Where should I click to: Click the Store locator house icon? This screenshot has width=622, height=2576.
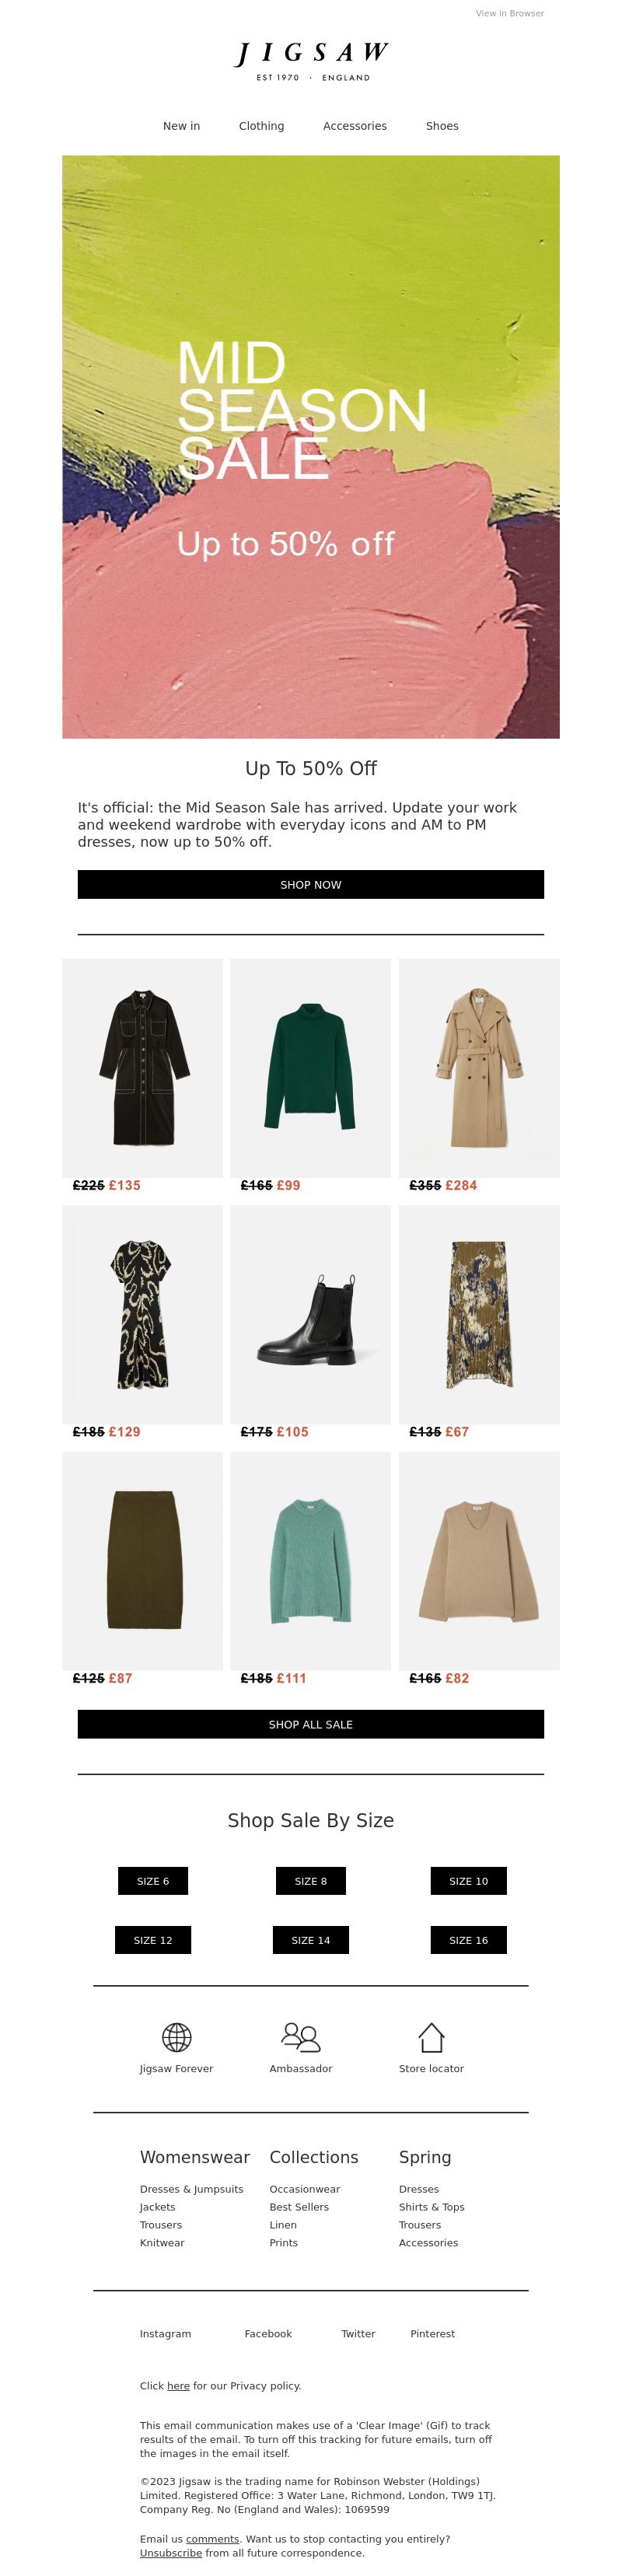[431, 2037]
